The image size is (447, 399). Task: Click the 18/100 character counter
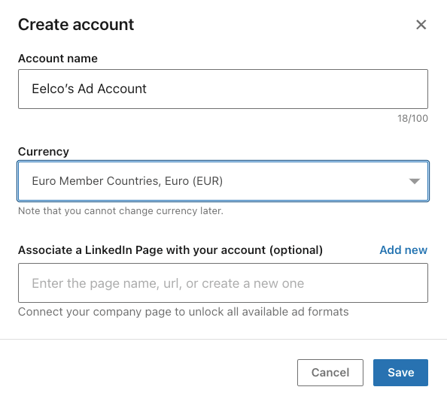coord(413,119)
